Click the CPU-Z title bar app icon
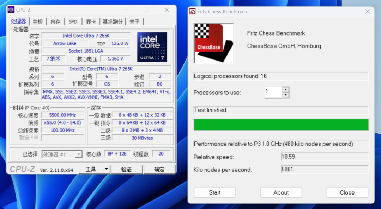This screenshot has width=381, height=209. 11,10
